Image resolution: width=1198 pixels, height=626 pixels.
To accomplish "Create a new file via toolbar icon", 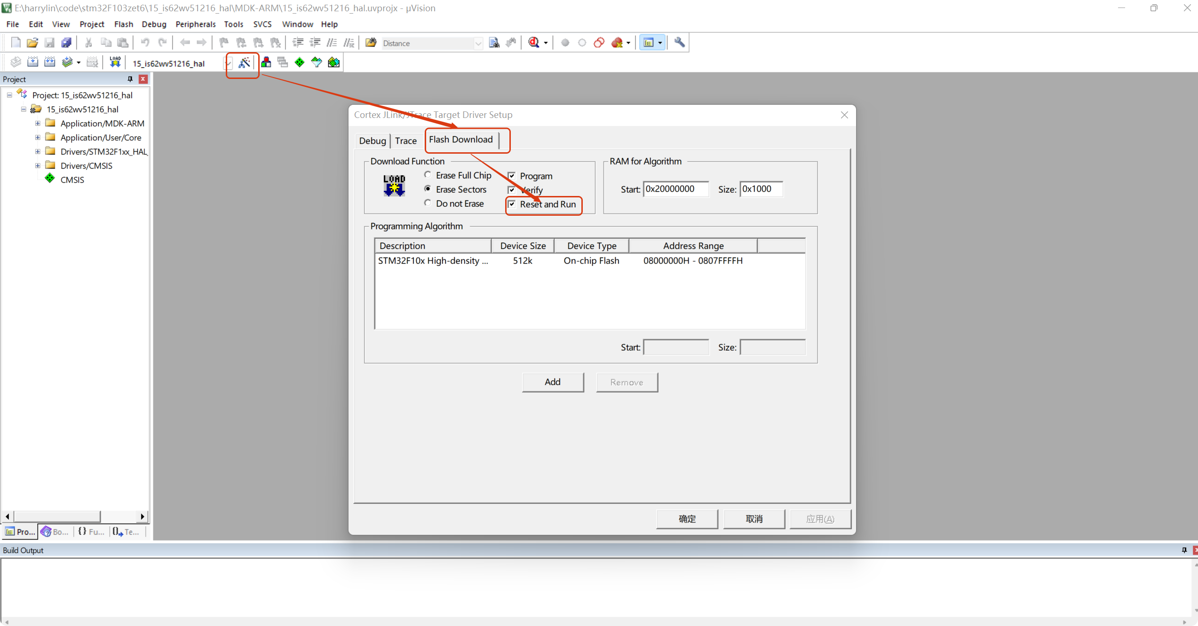I will [x=16, y=43].
